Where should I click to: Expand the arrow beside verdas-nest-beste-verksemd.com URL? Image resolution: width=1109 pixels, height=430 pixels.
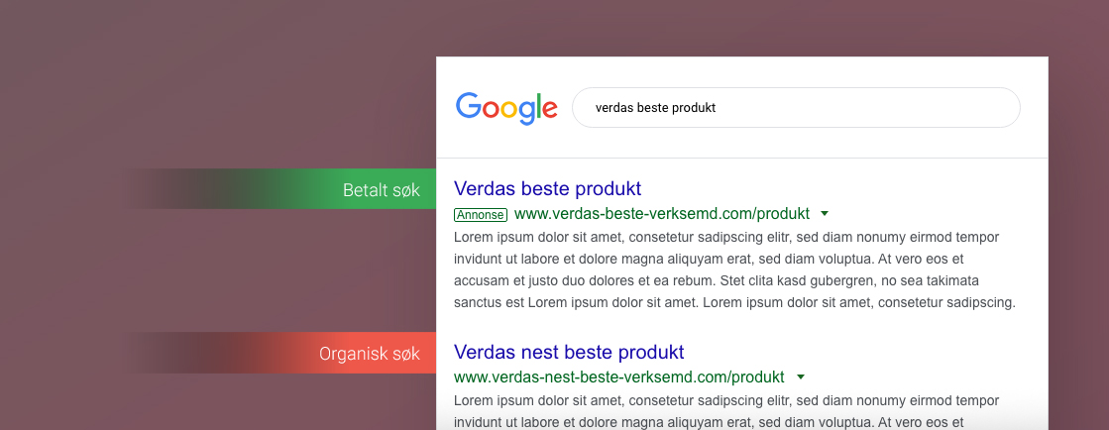point(800,376)
